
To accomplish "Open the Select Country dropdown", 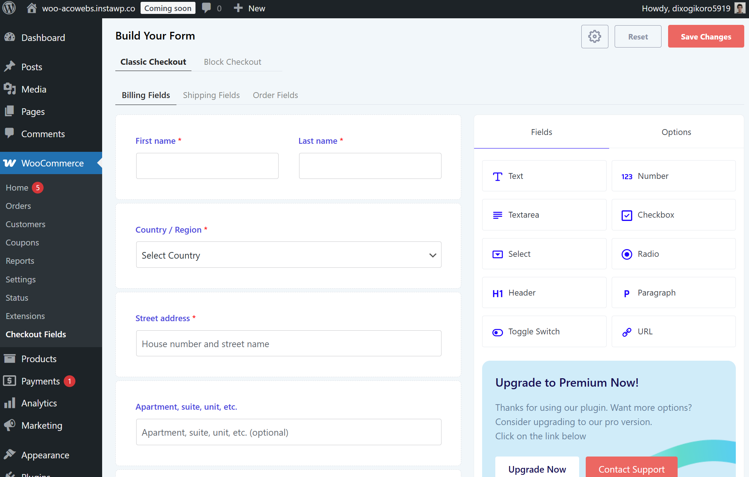I will (x=288, y=255).
